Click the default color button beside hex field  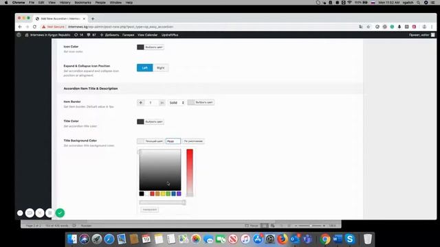pos(193,141)
